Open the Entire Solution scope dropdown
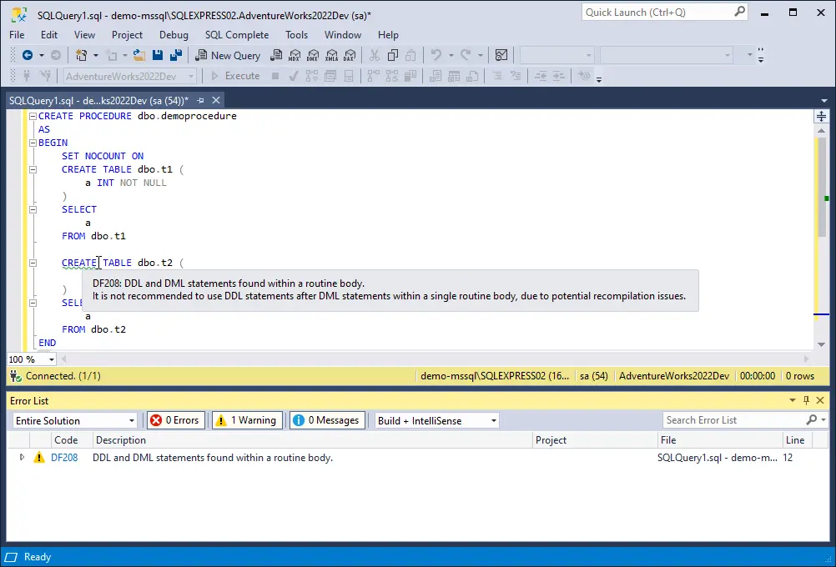The width and height of the screenshot is (836, 567). tap(73, 419)
